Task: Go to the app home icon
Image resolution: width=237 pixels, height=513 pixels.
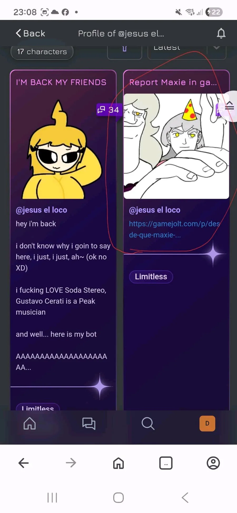Action: 29,423
